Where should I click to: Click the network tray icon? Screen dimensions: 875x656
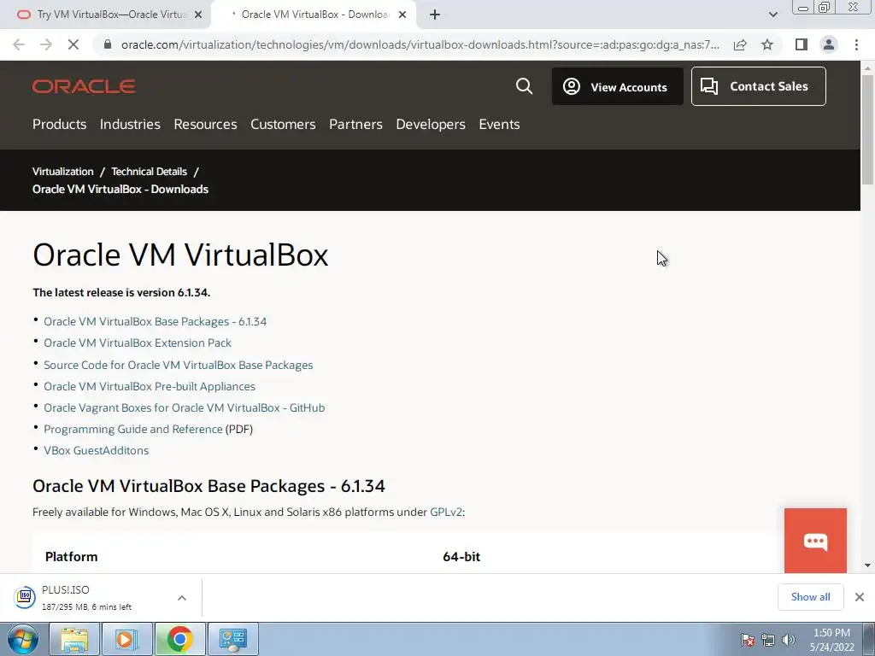click(x=768, y=640)
